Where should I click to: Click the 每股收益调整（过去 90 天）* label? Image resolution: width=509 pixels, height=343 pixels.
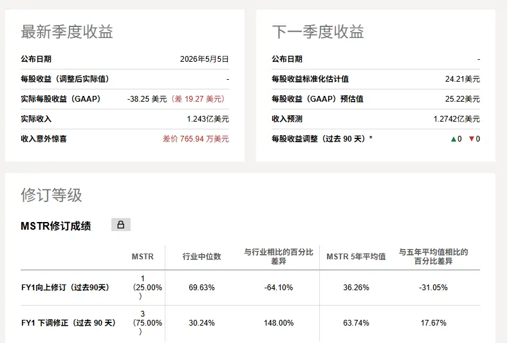(x=322, y=139)
